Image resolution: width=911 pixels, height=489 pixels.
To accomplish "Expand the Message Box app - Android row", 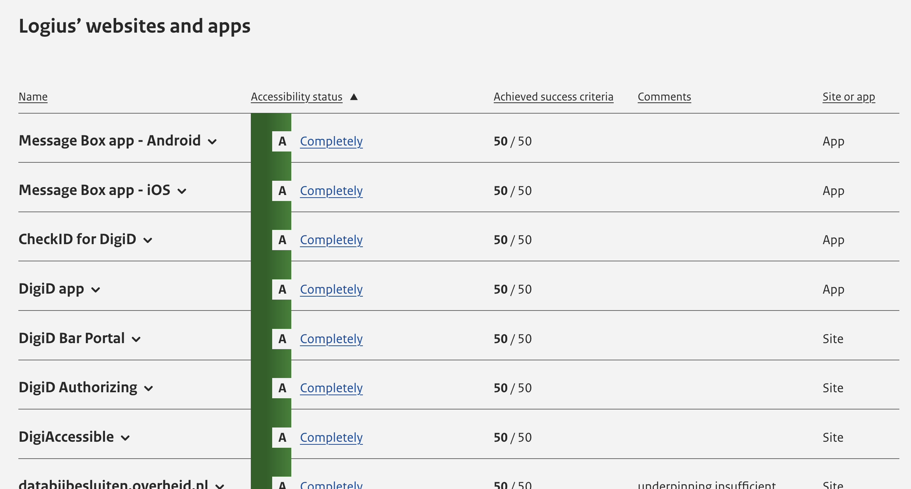I will point(213,142).
